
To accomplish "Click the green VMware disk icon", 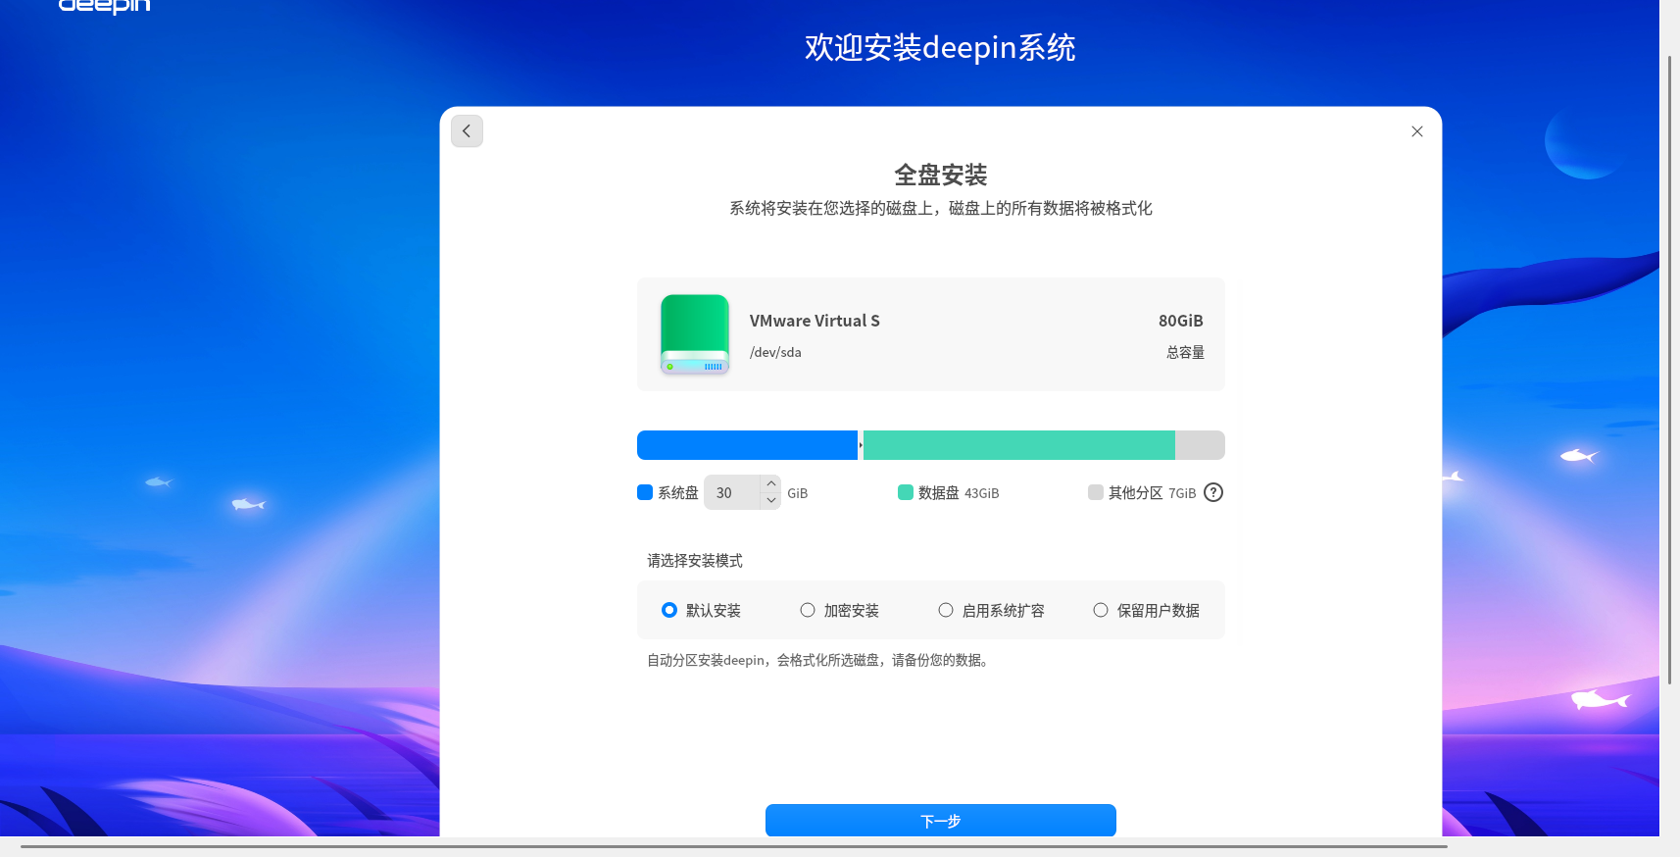I will tap(694, 334).
